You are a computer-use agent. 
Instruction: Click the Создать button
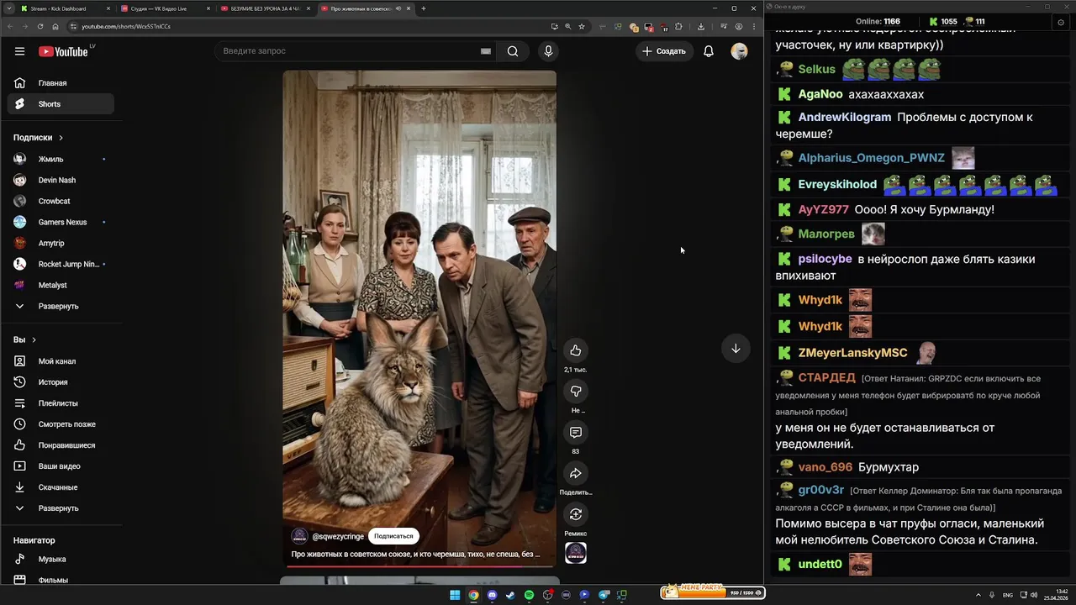(664, 51)
